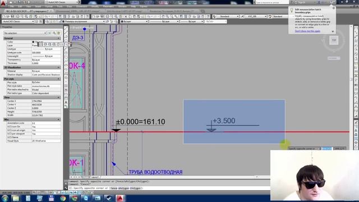Screen dimensions: 359x202
Task: Switch to the Model tab
Action: (x=86, y=177)
